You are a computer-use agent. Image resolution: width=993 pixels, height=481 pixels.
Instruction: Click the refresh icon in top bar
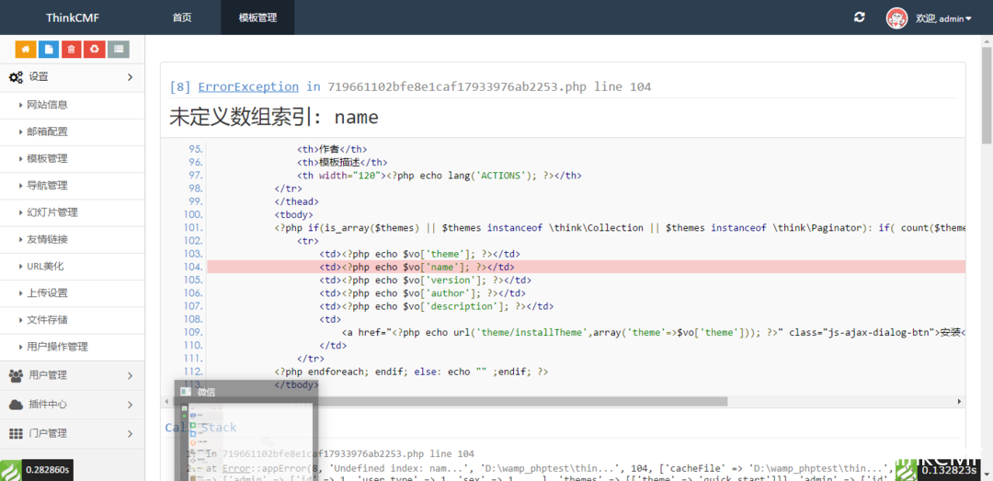click(x=860, y=17)
